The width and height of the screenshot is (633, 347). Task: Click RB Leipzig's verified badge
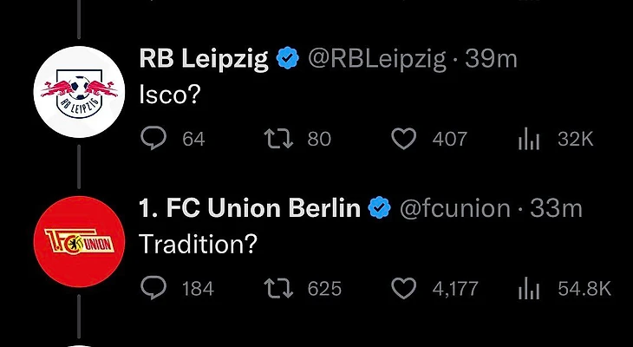[288, 59]
